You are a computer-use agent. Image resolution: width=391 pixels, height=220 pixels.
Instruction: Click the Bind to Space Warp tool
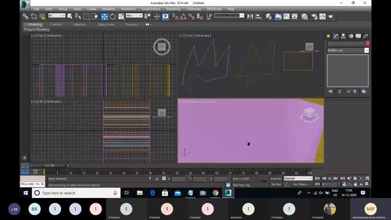point(42,16)
